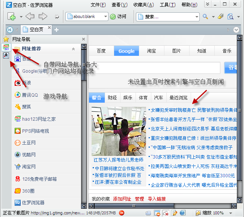Image resolution: width=244 pixels, height=217 pixels.
Task: Open the find-in-page dropdown arrow
Action: (x=238, y=16)
